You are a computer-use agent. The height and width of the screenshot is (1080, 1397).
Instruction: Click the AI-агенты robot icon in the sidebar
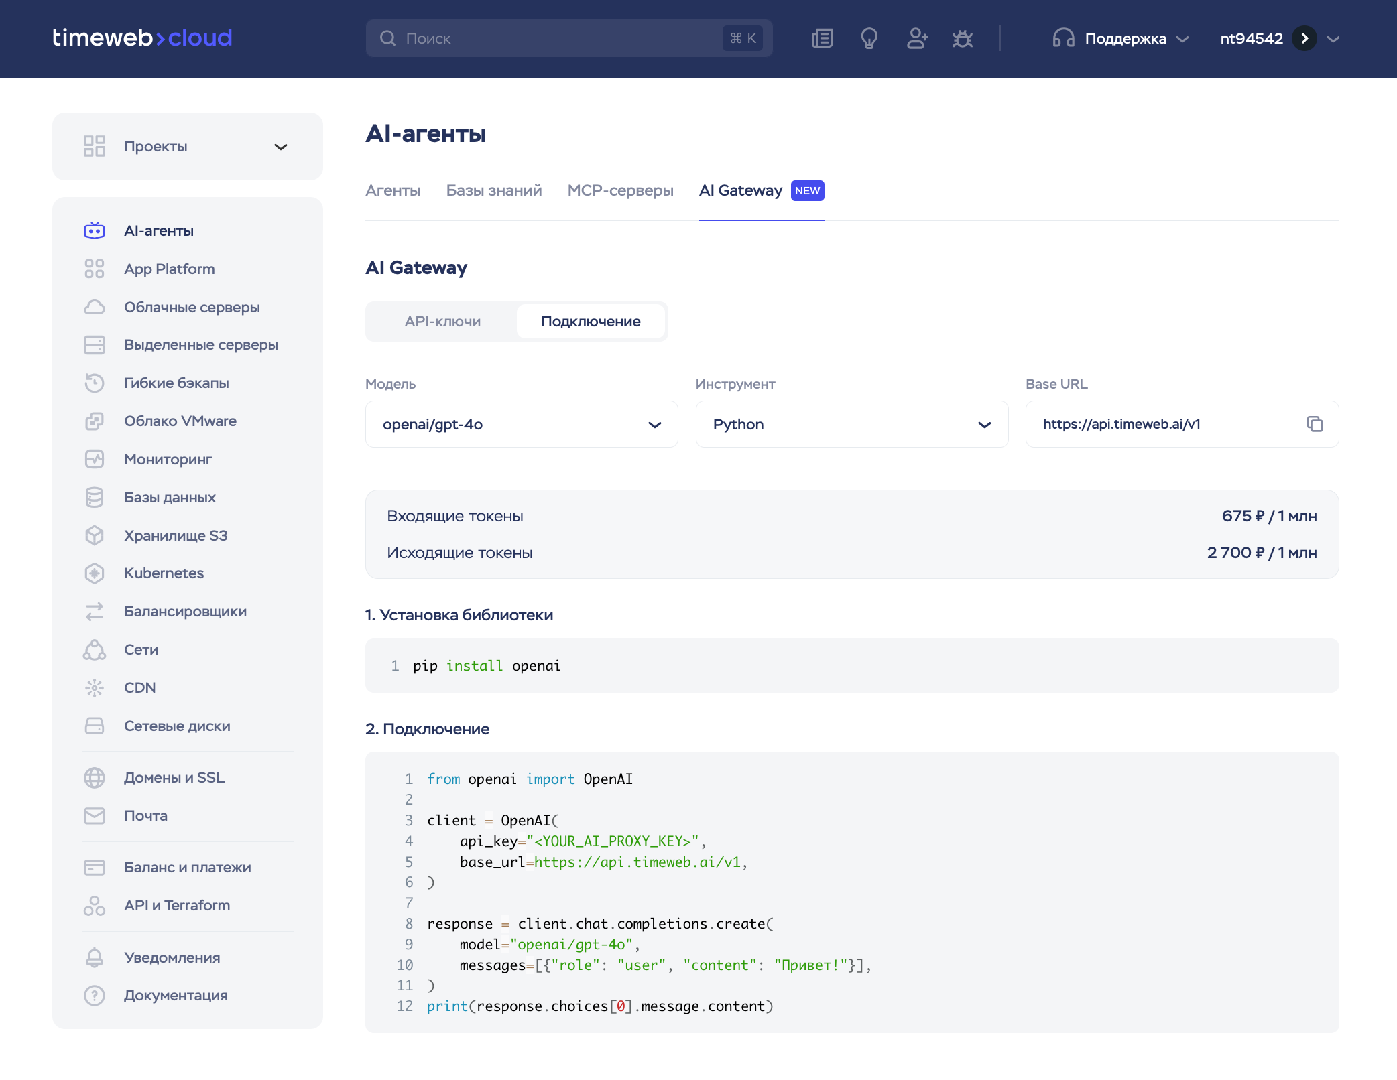(95, 231)
